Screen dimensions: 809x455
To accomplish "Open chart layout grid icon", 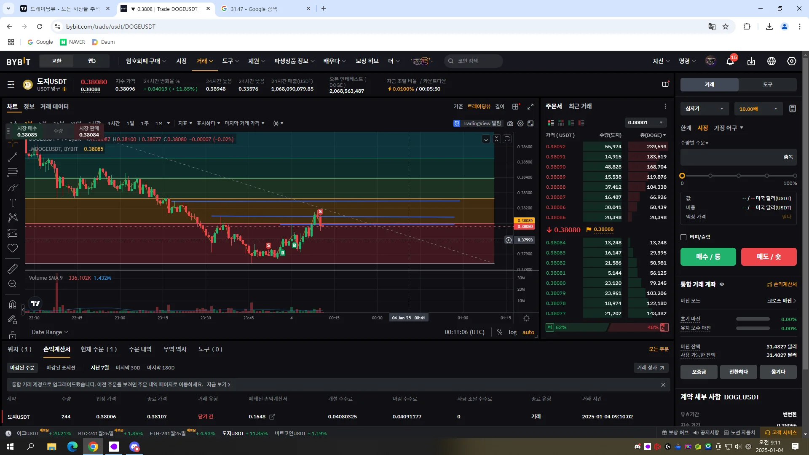I will coord(515,107).
